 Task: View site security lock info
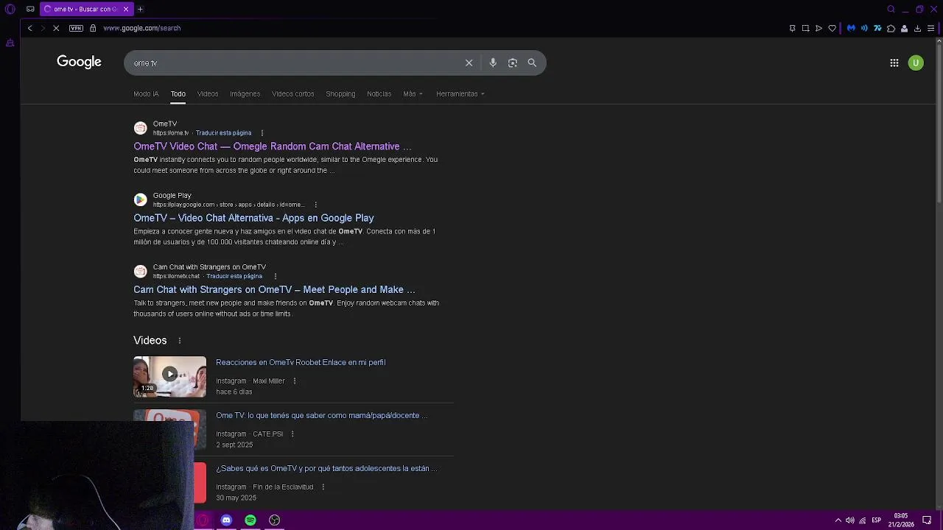93,28
